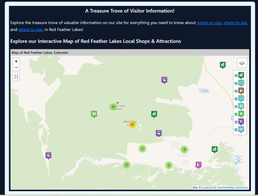Image resolution: width=258 pixels, height=196 pixels.
Task: Enter fullscreen with the expand button
Action: [x=16, y=77]
